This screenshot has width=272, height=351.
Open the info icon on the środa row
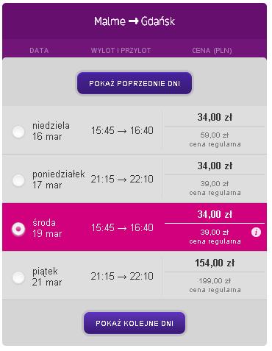(256, 232)
